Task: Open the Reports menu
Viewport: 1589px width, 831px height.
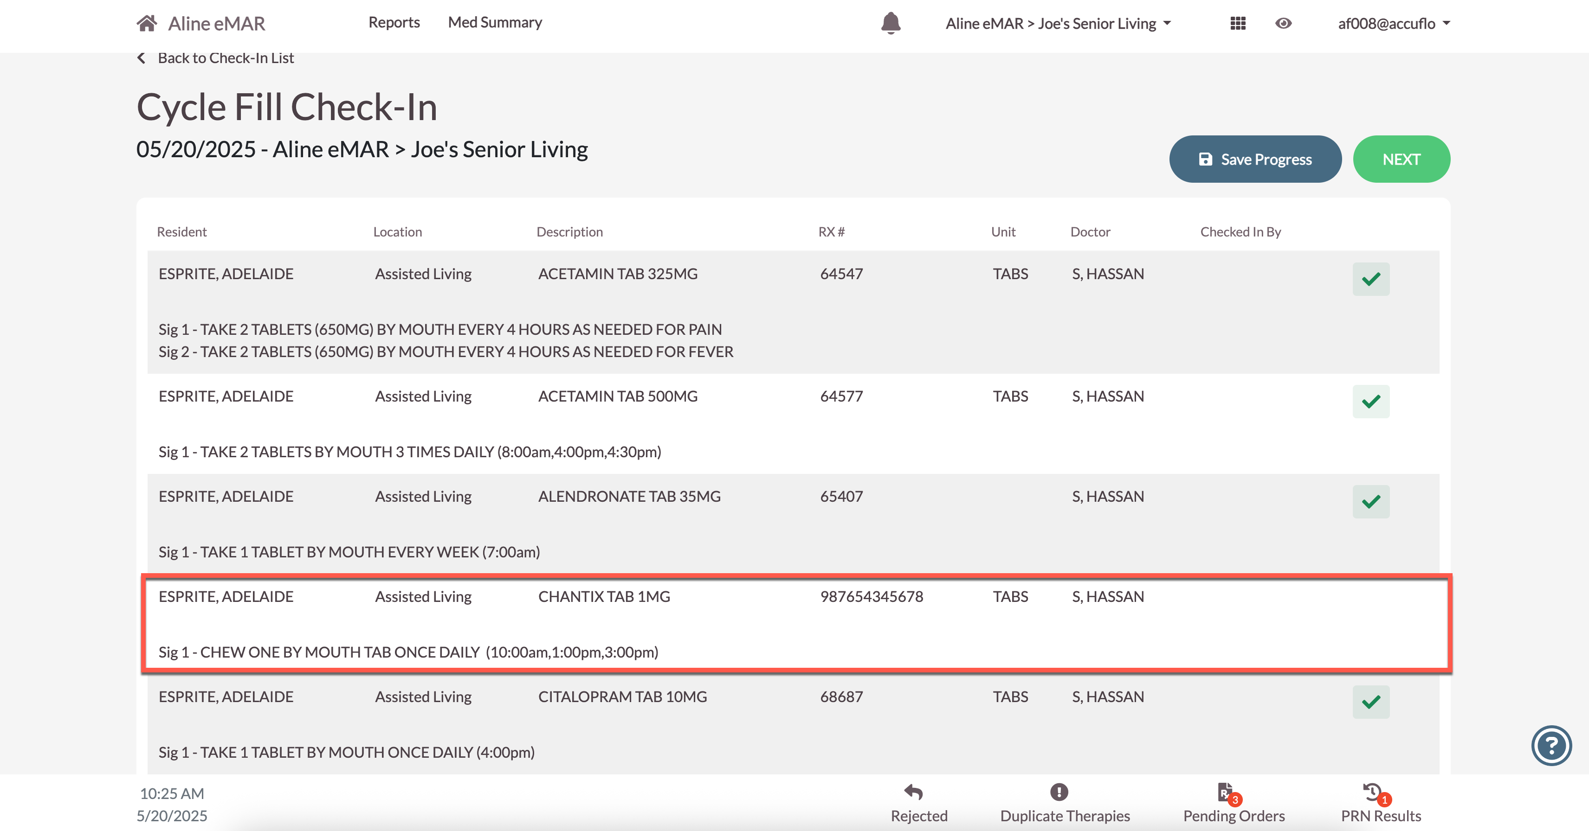Action: [x=394, y=22]
